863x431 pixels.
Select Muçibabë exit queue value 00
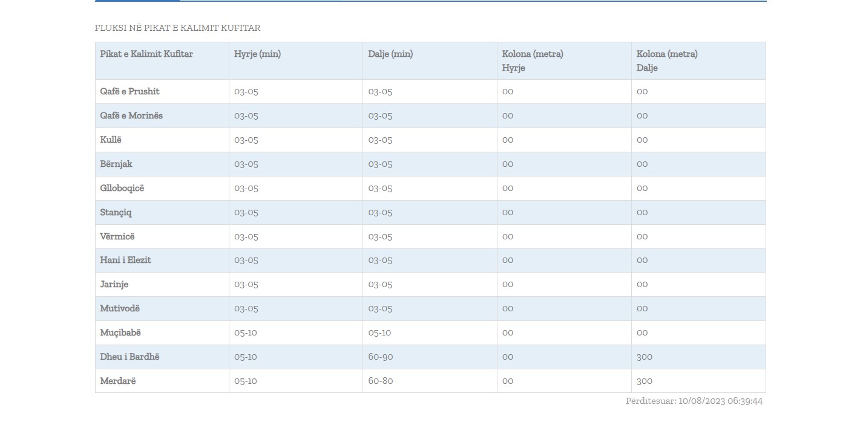click(642, 332)
